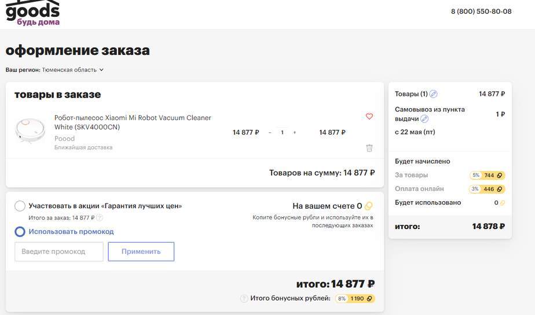Click Применить promo code button
535x315 pixels.
(141, 251)
